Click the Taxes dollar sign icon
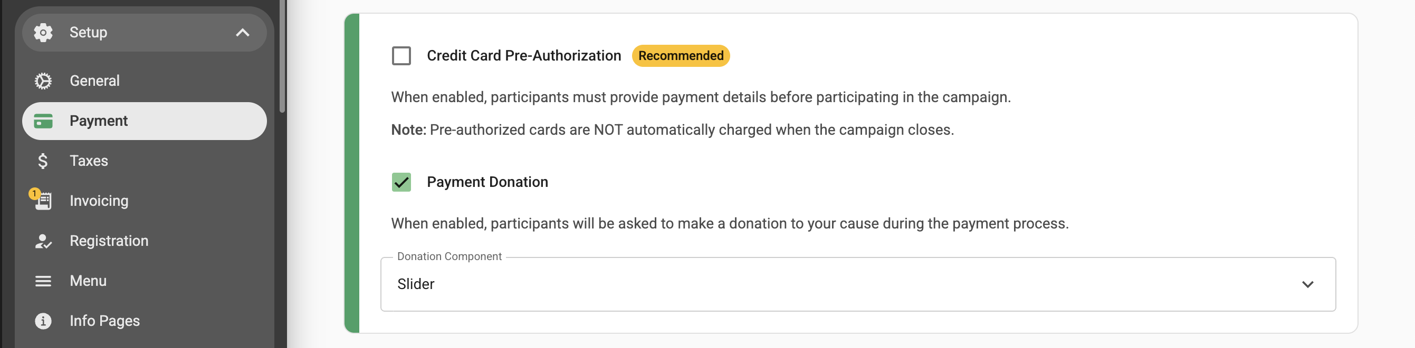1415x348 pixels. [43, 161]
